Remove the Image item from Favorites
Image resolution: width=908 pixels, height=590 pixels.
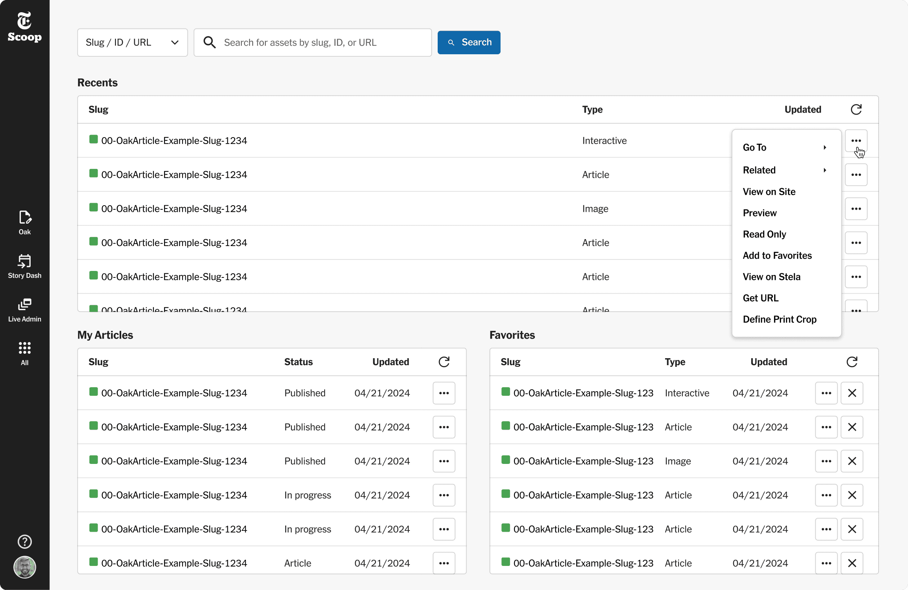click(852, 461)
